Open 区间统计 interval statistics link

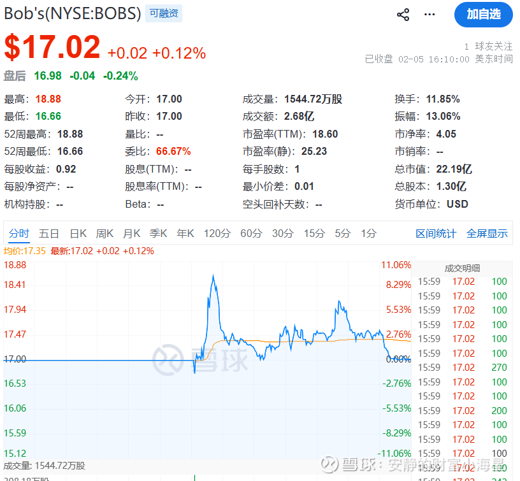(x=436, y=234)
